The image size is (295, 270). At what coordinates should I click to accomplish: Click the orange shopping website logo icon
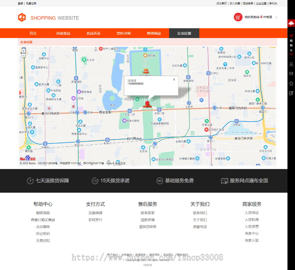[22, 17]
